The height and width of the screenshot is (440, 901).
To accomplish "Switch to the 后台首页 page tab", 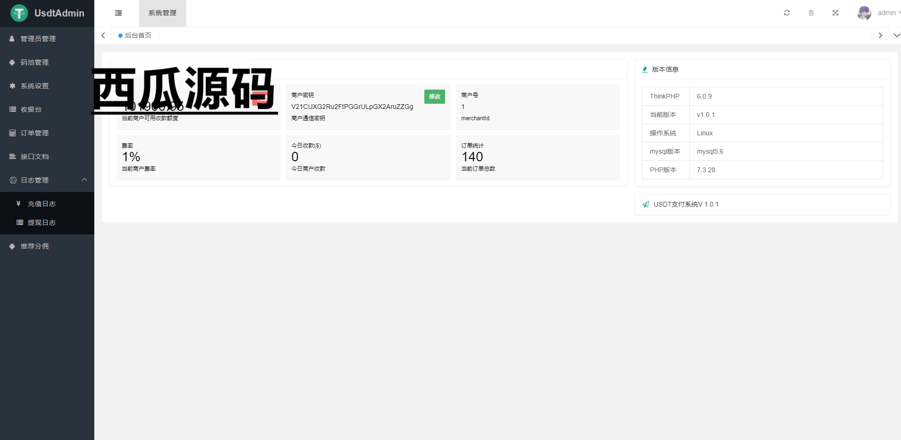I will click(x=135, y=35).
